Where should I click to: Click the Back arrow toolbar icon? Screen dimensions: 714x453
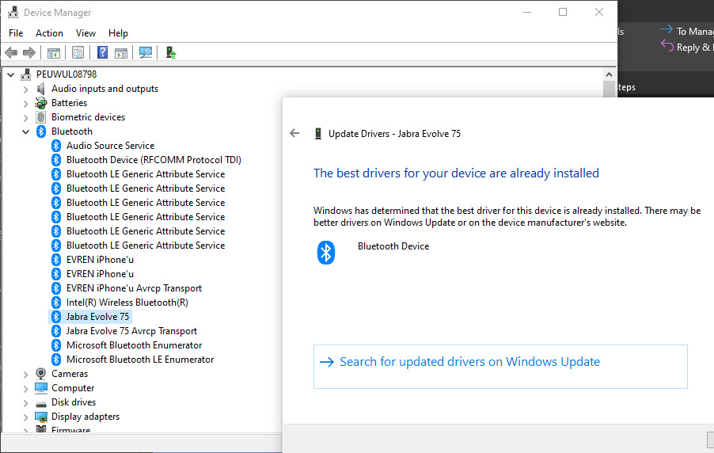click(11, 53)
